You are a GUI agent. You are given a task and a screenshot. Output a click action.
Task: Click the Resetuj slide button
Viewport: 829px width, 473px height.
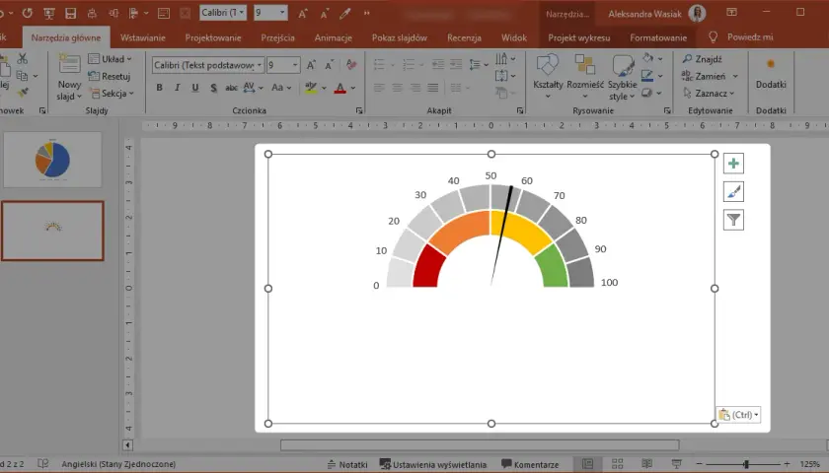click(x=110, y=76)
